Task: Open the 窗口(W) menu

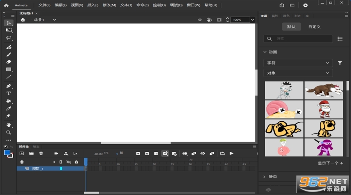Action: pos(193,5)
